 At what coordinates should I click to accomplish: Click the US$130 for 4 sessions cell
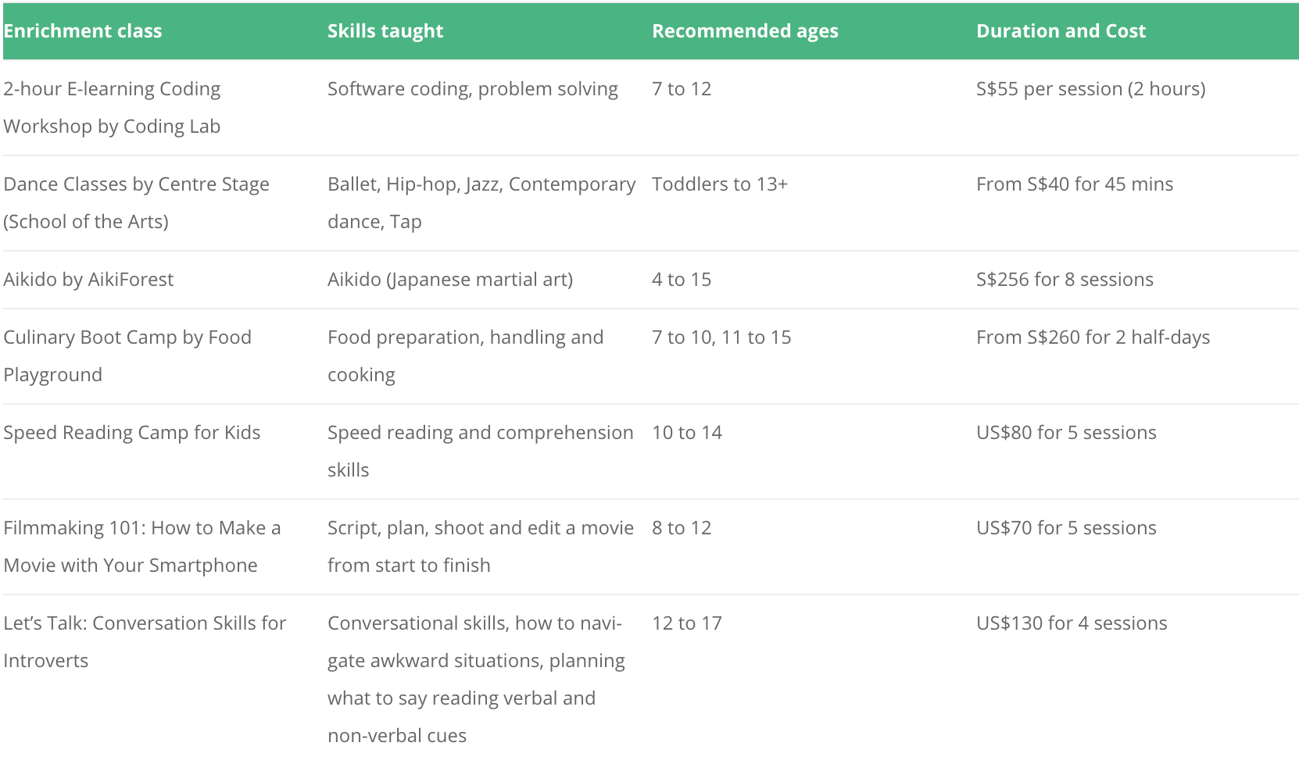click(1072, 623)
